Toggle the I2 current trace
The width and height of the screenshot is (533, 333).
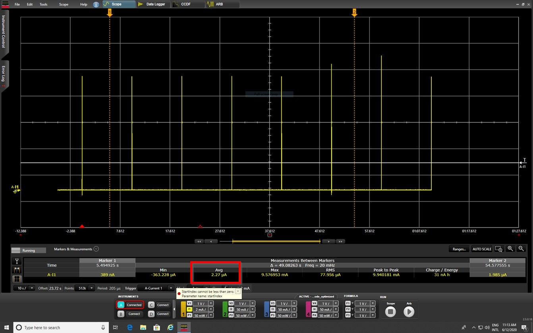(231, 309)
